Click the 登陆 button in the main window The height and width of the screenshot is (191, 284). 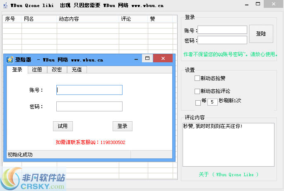coord(261,34)
